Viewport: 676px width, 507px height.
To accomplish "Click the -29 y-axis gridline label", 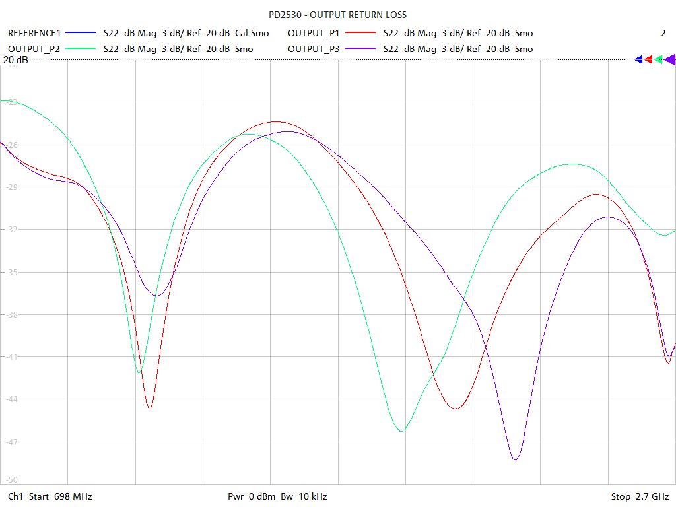I will coord(11,187).
